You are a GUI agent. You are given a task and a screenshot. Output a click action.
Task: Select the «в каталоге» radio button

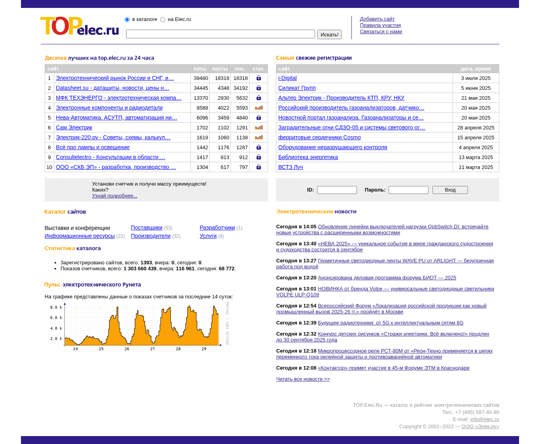coord(127,19)
